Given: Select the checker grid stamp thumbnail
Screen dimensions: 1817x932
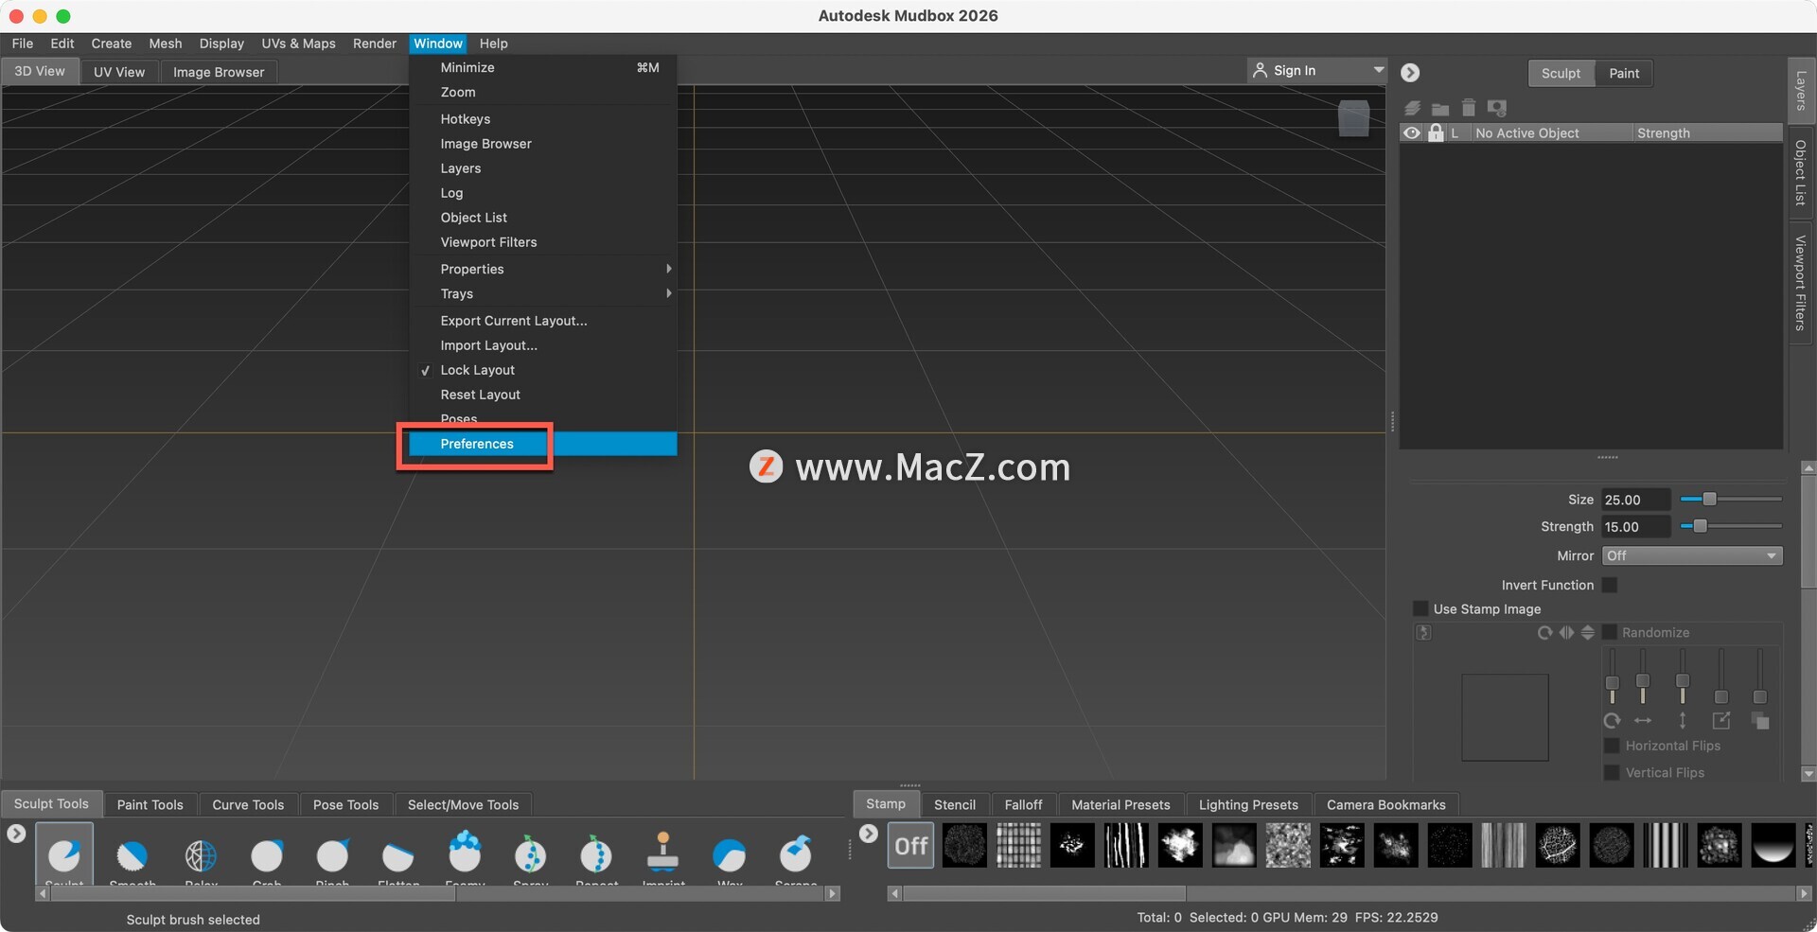Looking at the screenshot, I should point(1018,845).
